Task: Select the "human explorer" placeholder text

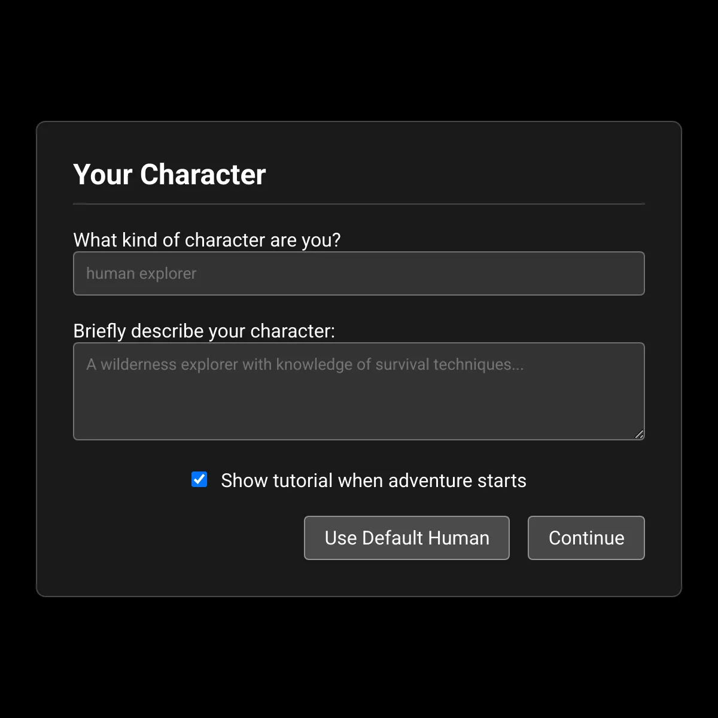Action: [x=141, y=273]
